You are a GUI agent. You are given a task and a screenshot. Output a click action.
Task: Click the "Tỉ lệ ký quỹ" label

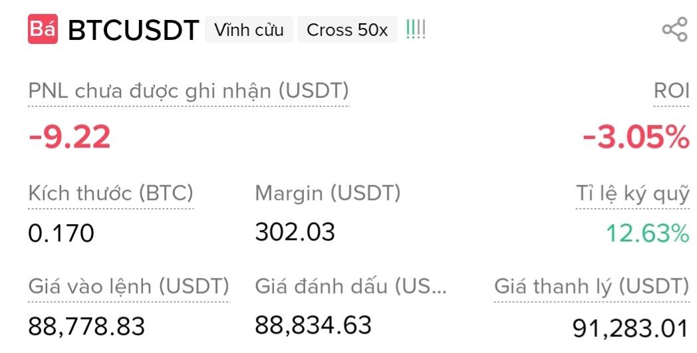point(632,194)
